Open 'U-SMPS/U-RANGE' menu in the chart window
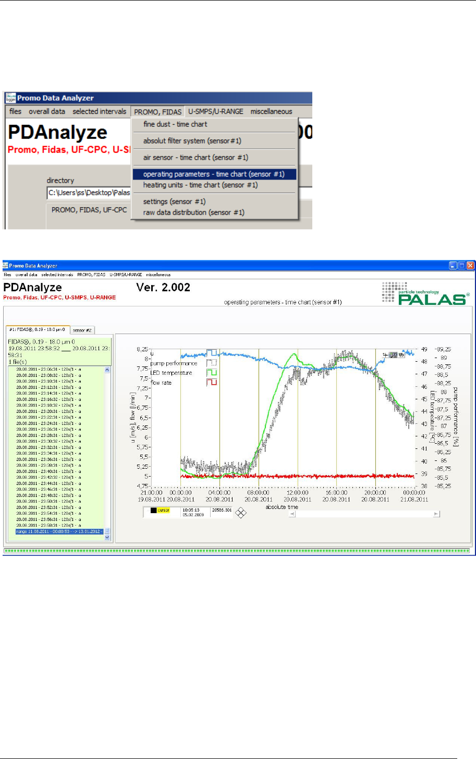Image resolution: width=476 pixels, height=759 pixels. pos(126,275)
